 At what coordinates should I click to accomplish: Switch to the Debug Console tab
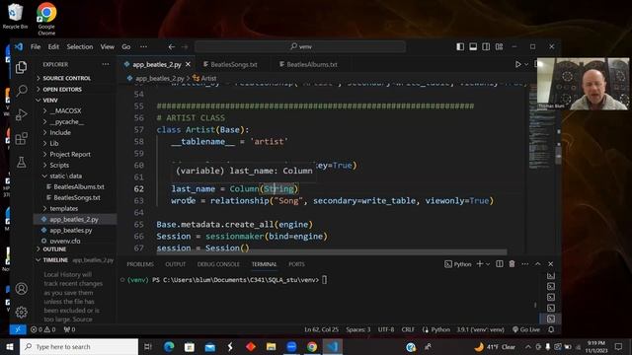(x=218, y=264)
